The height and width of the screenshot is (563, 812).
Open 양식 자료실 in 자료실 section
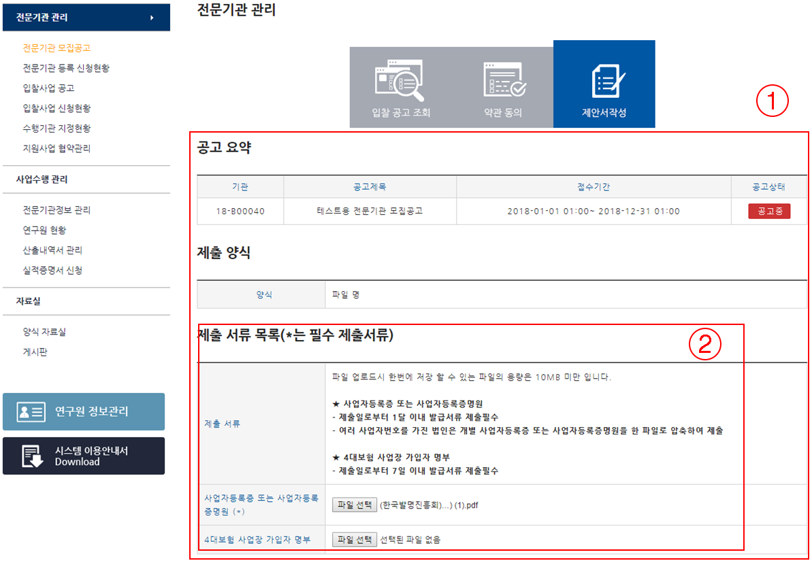44,332
